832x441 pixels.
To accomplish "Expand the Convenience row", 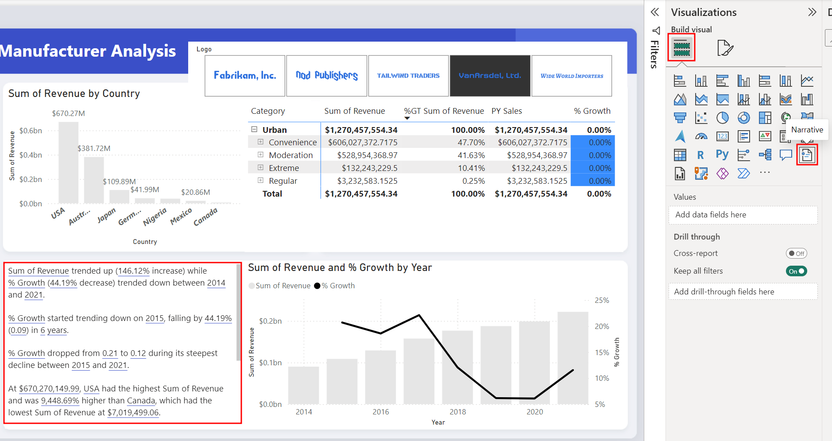I will 261,142.
